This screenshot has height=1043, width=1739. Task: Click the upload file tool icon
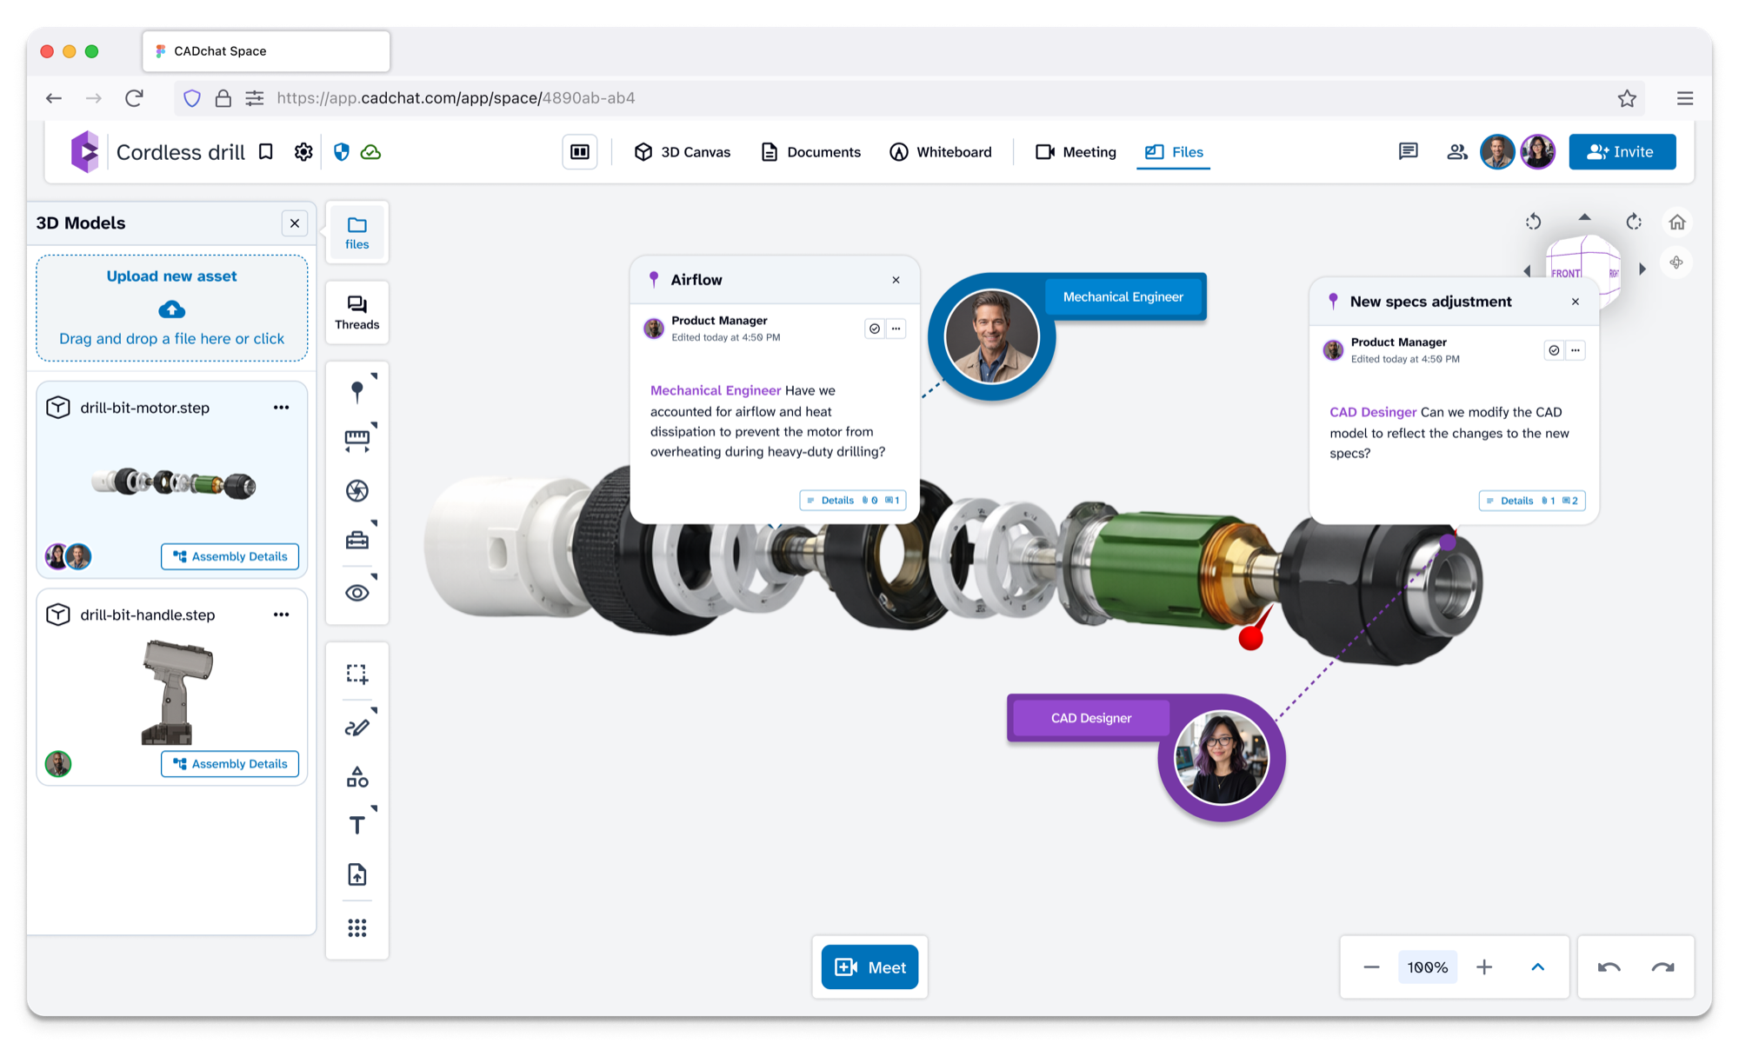tap(356, 874)
